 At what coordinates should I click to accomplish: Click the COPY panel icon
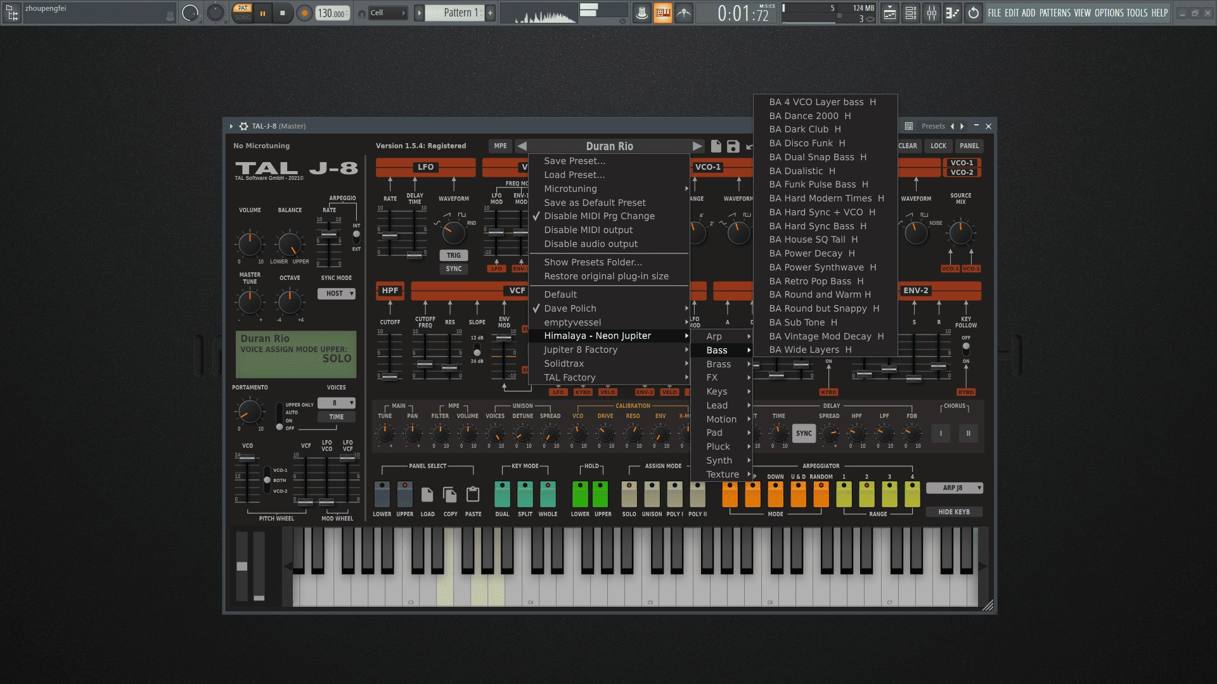point(450,494)
